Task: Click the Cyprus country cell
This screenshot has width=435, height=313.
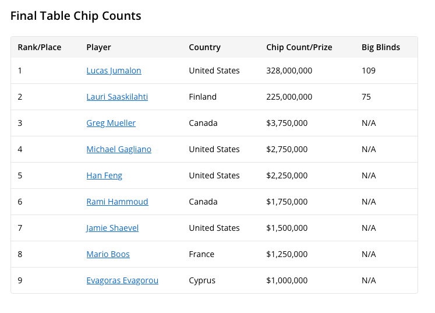Action: click(202, 280)
